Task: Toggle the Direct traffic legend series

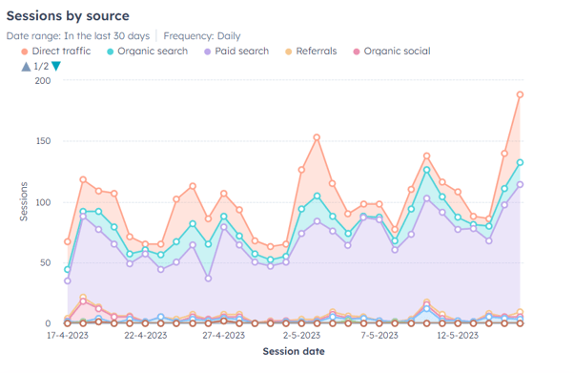Action: pos(56,52)
